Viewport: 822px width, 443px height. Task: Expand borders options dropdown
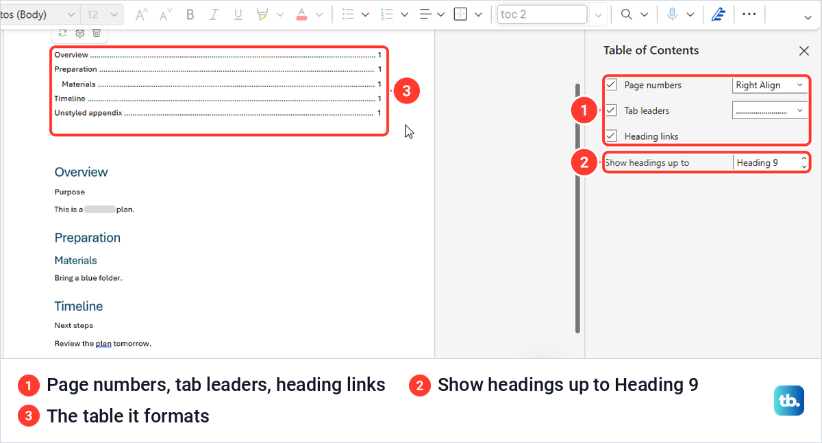pyautogui.click(x=478, y=14)
